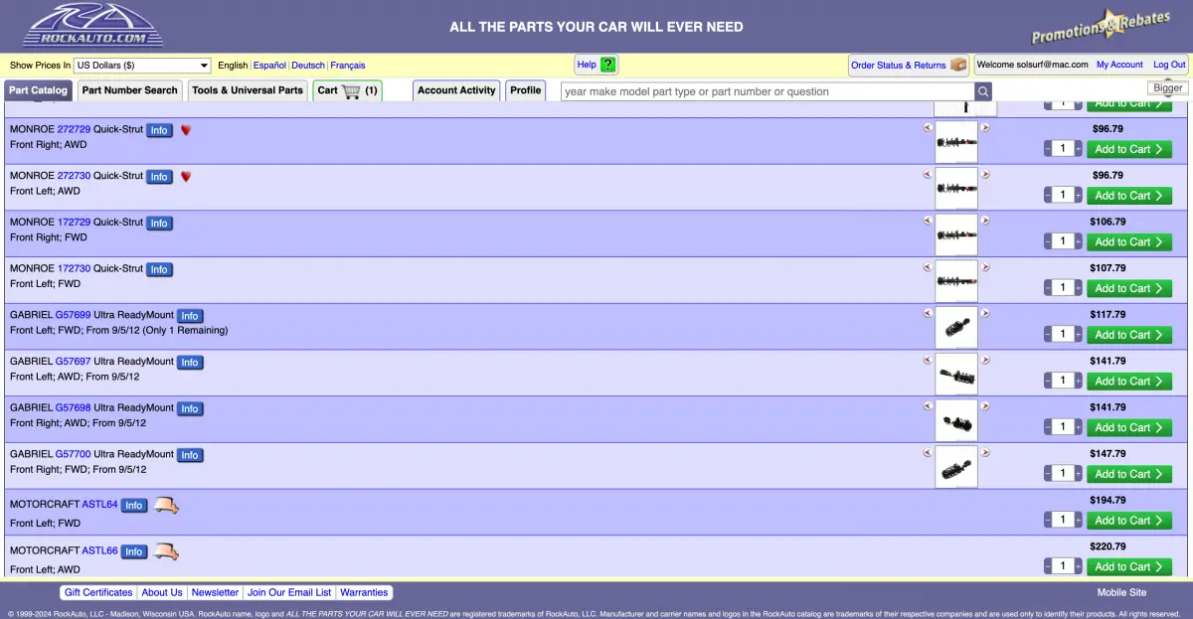This screenshot has height=619, width=1193.
Task: Click the search magnifier button
Action: [x=982, y=91]
